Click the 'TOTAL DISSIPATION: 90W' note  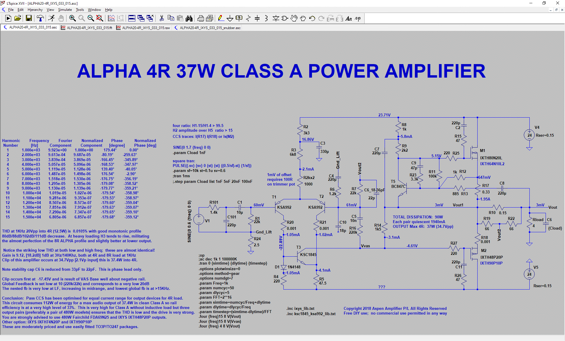[418, 217]
